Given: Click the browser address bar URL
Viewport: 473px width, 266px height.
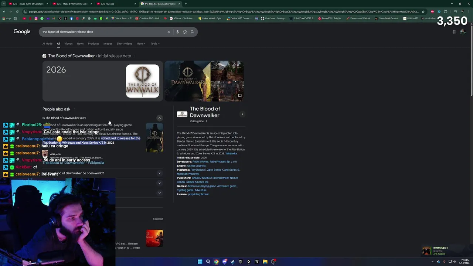Looking at the screenshot, I should click(x=224, y=11).
